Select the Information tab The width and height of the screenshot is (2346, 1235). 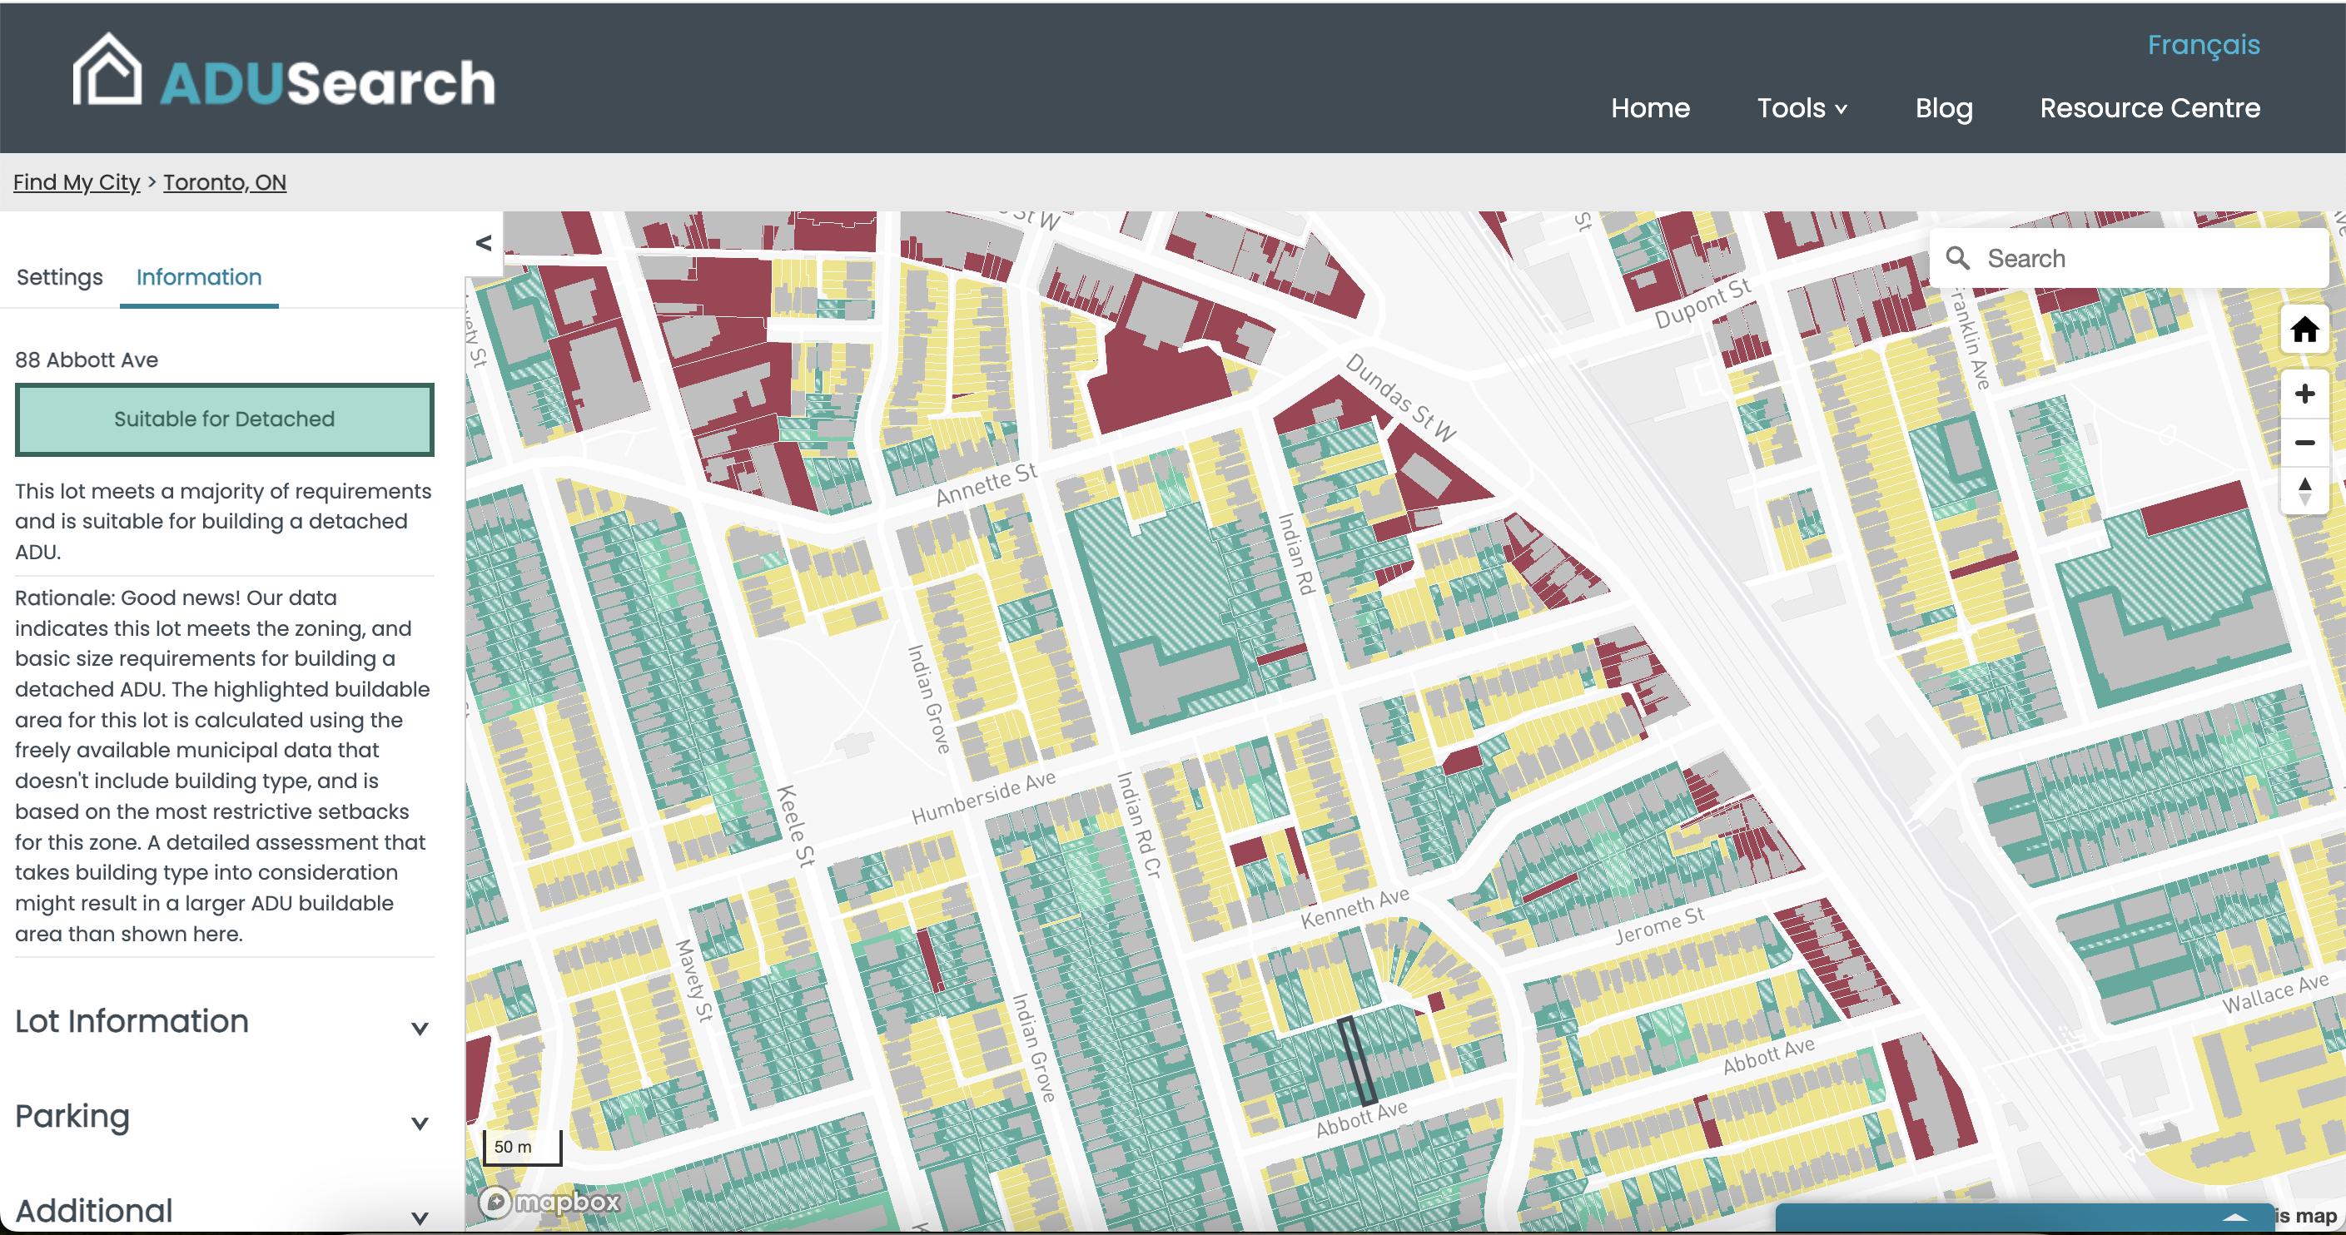198,278
